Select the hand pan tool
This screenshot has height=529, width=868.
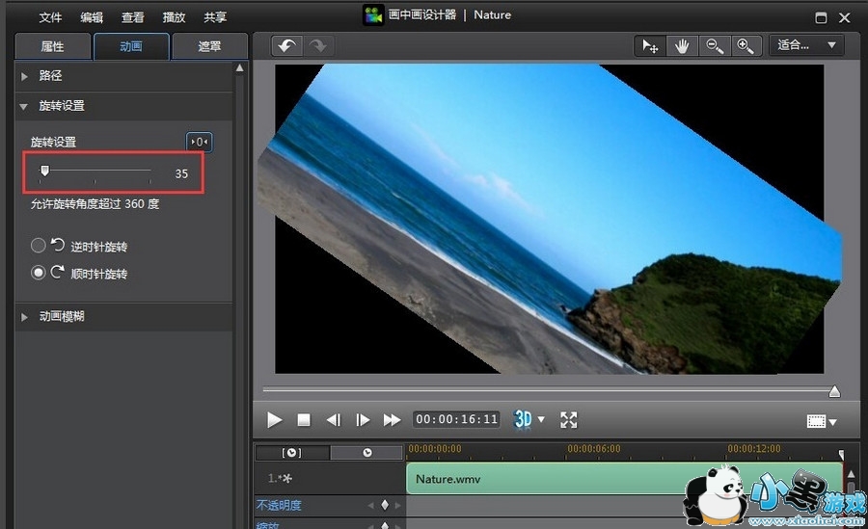[682, 45]
